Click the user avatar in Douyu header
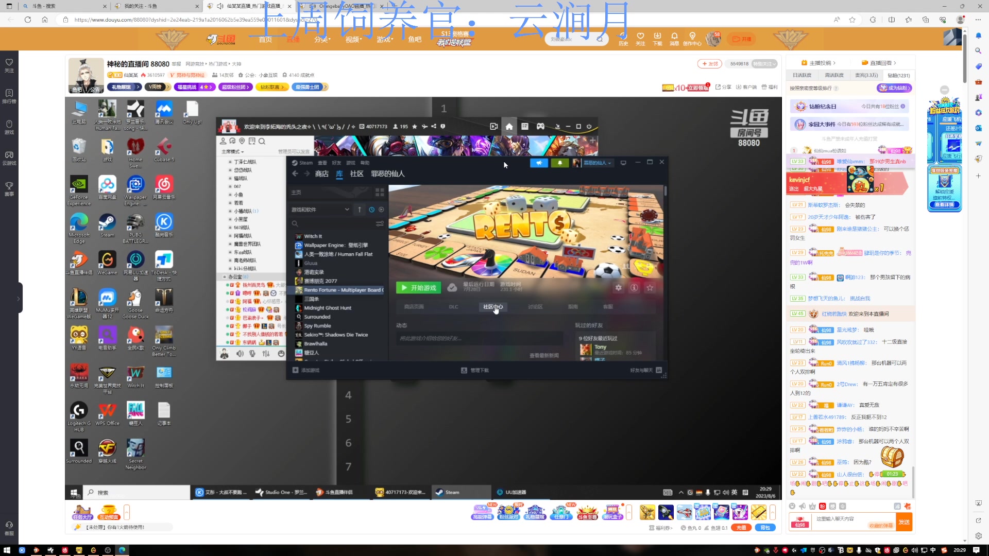The image size is (989, 556). tap(713, 39)
